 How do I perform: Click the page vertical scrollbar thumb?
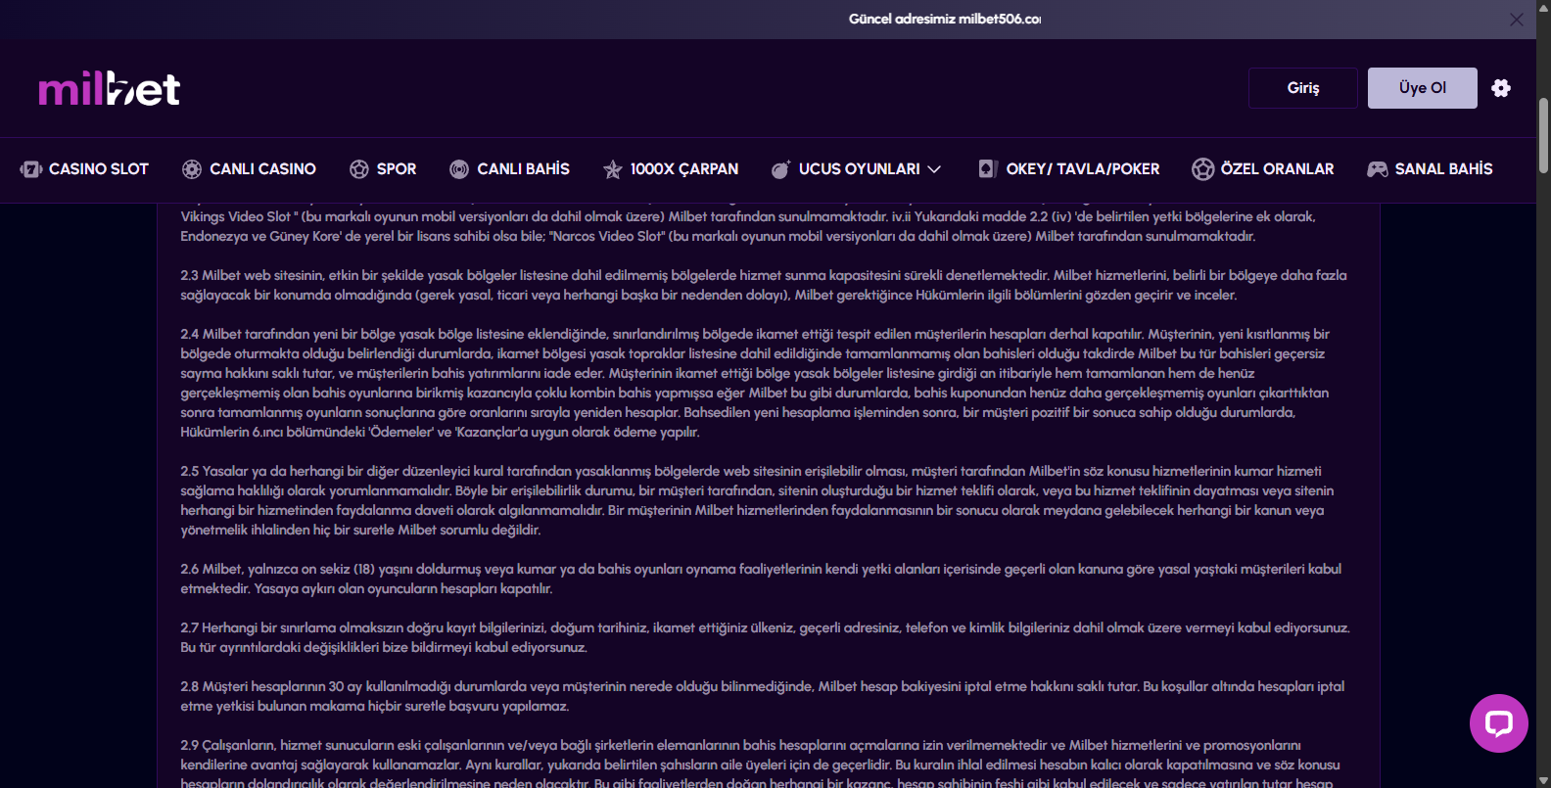[1543, 135]
